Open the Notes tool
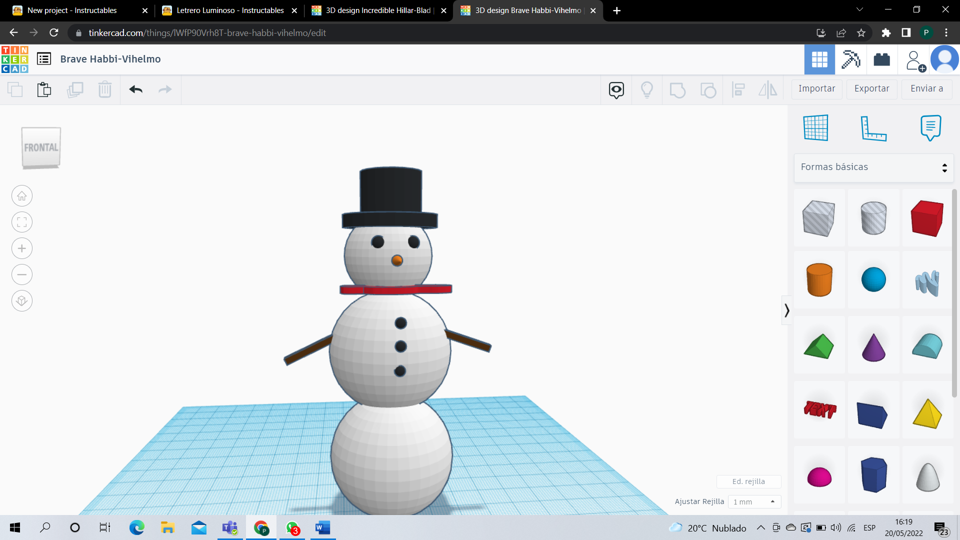 pyautogui.click(x=930, y=128)
